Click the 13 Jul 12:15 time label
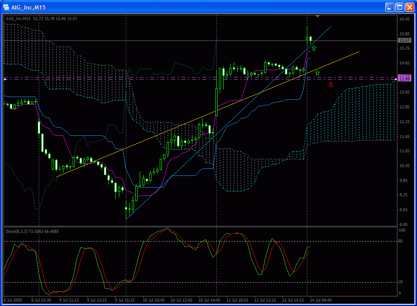Image resolution: width=417 pixels, height=306 pixels. click(265, 300)
